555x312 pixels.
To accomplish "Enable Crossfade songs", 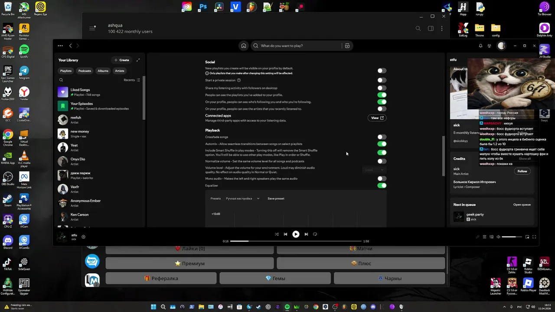I will pos(382,137).
